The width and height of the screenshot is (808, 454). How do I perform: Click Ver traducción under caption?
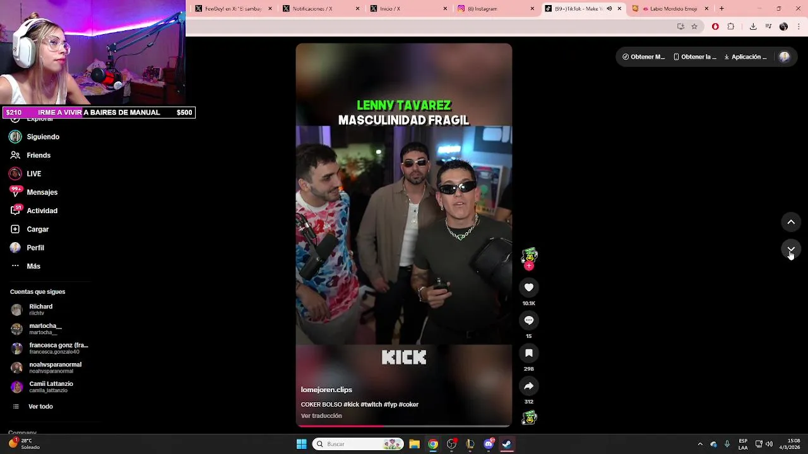(x=321, y=416)
